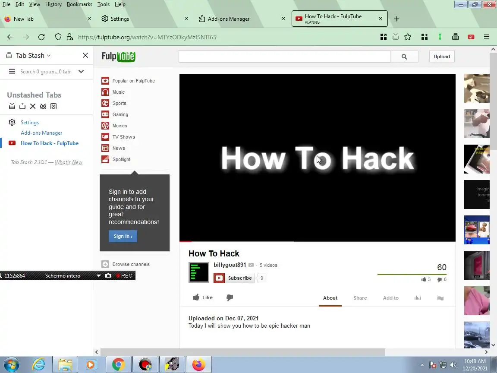This screenshot has height=373, width=497.
Task: Click the Upload button
Action: [442, 57]
